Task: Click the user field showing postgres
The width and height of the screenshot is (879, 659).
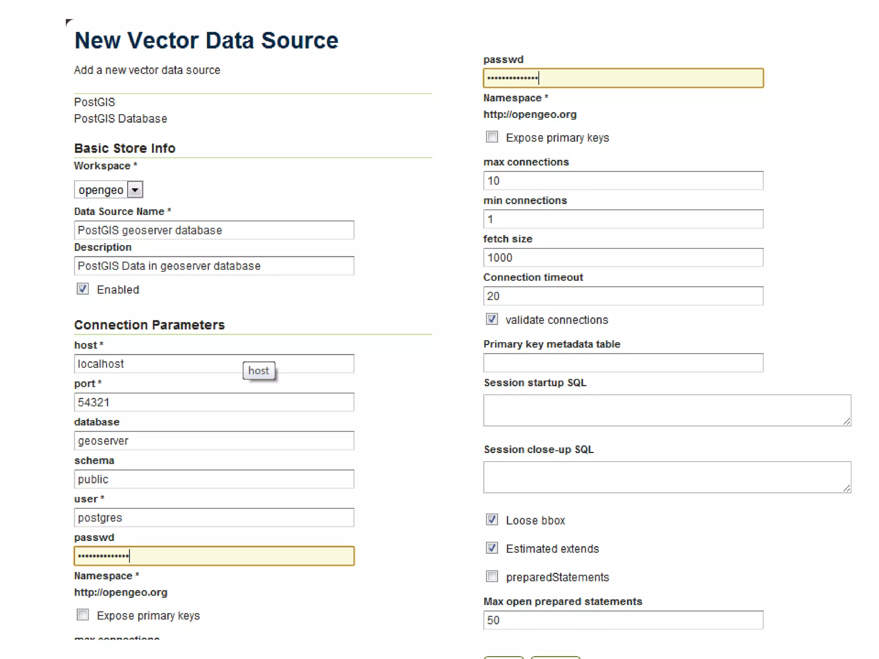Action: point(214,518)
